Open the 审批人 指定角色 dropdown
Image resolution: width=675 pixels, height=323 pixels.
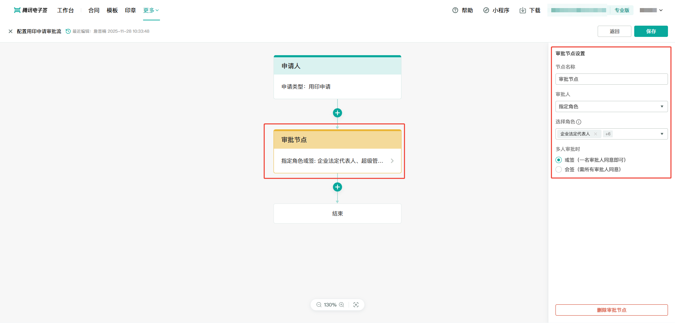(611, 106)
